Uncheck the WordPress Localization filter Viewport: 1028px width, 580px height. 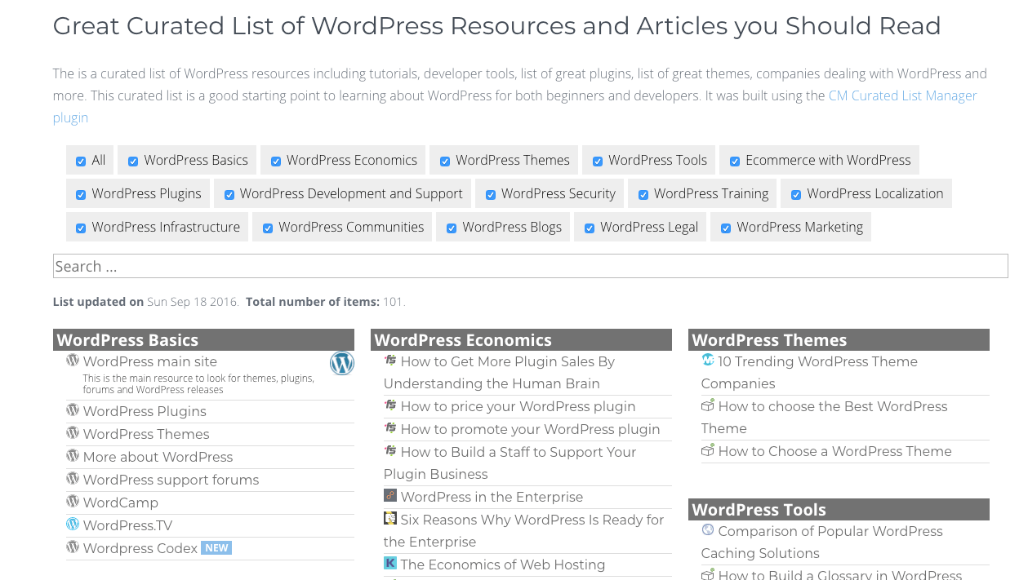(796, 193)
